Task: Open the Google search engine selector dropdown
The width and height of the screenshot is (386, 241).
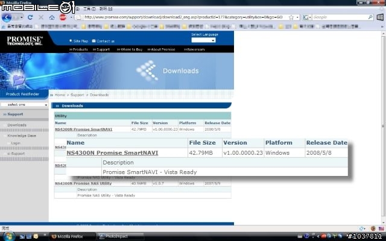Action: tap(307, 17)
